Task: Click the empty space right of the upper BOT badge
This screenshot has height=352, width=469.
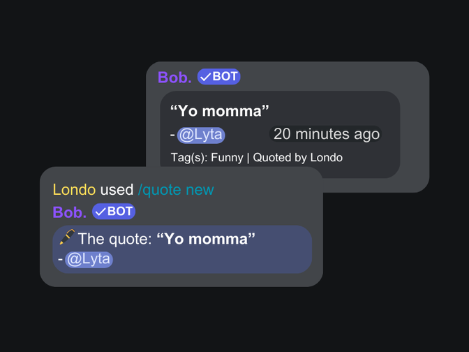Action: tap(329, 77)
